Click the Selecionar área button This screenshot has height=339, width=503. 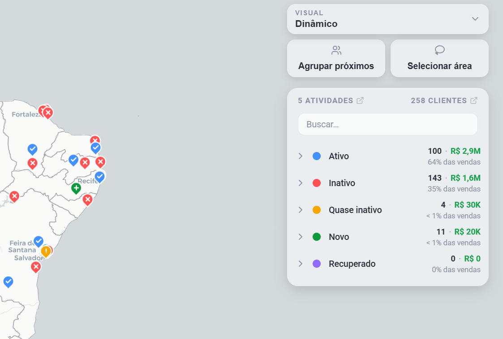439,58
